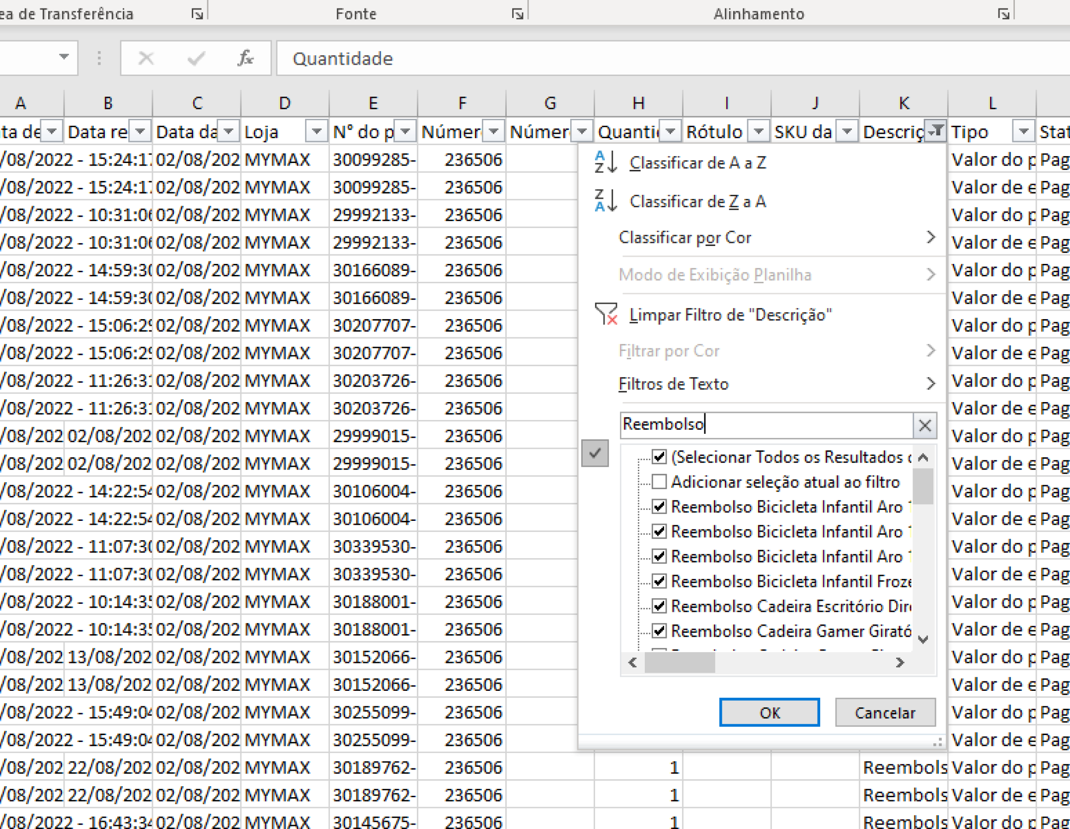The image size is (1070, 829).
Task: Expand the Name Box dropdown arrow
Action: (x=64, y=57)
